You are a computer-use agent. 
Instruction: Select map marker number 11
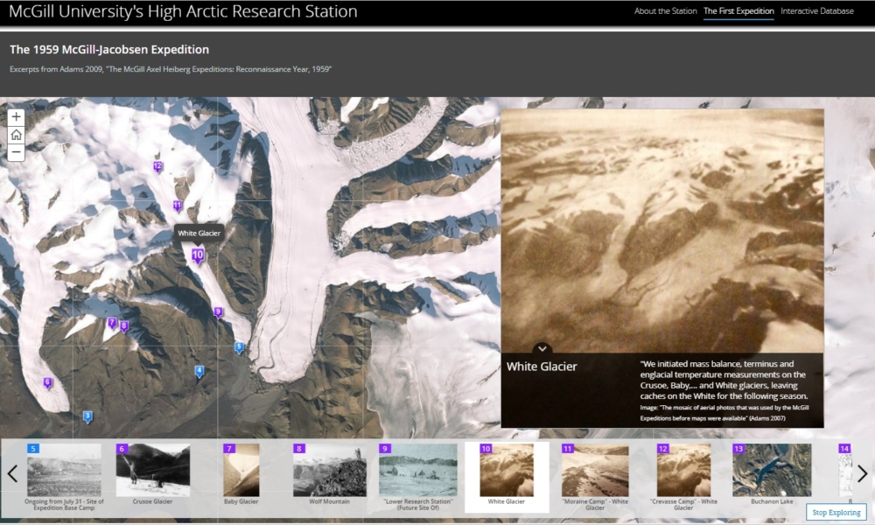pyautogui.click(x=178, y=206)
